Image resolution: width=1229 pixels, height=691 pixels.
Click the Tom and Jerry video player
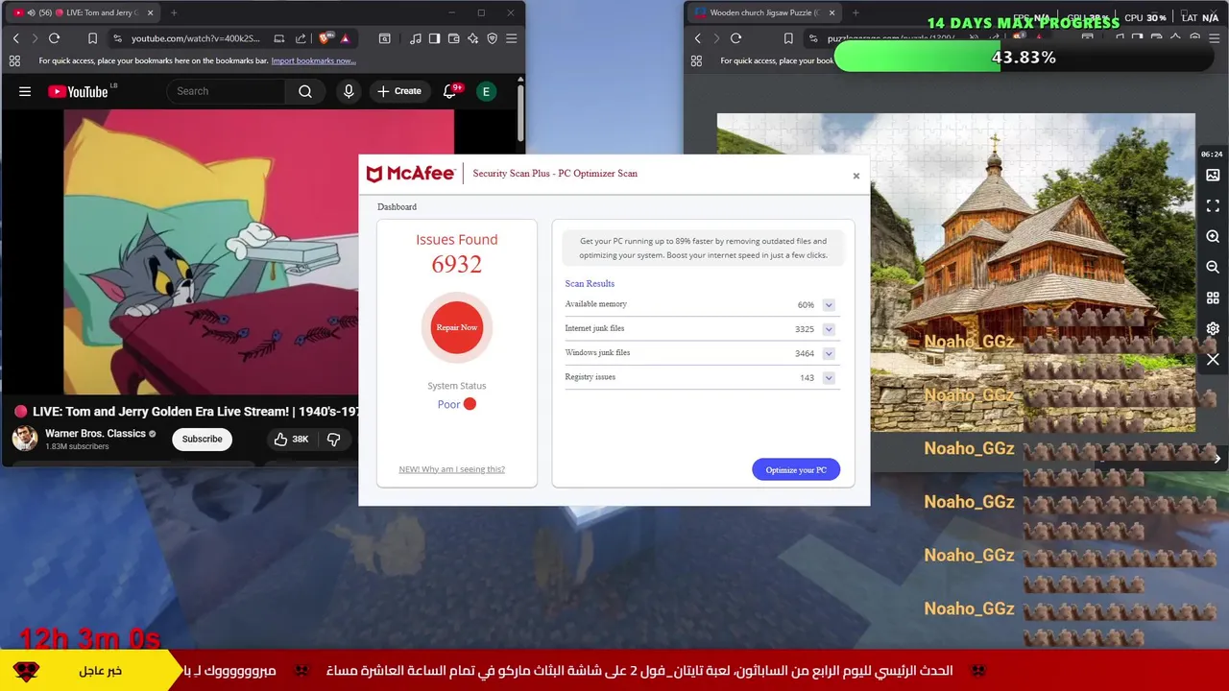coord(211,251)
